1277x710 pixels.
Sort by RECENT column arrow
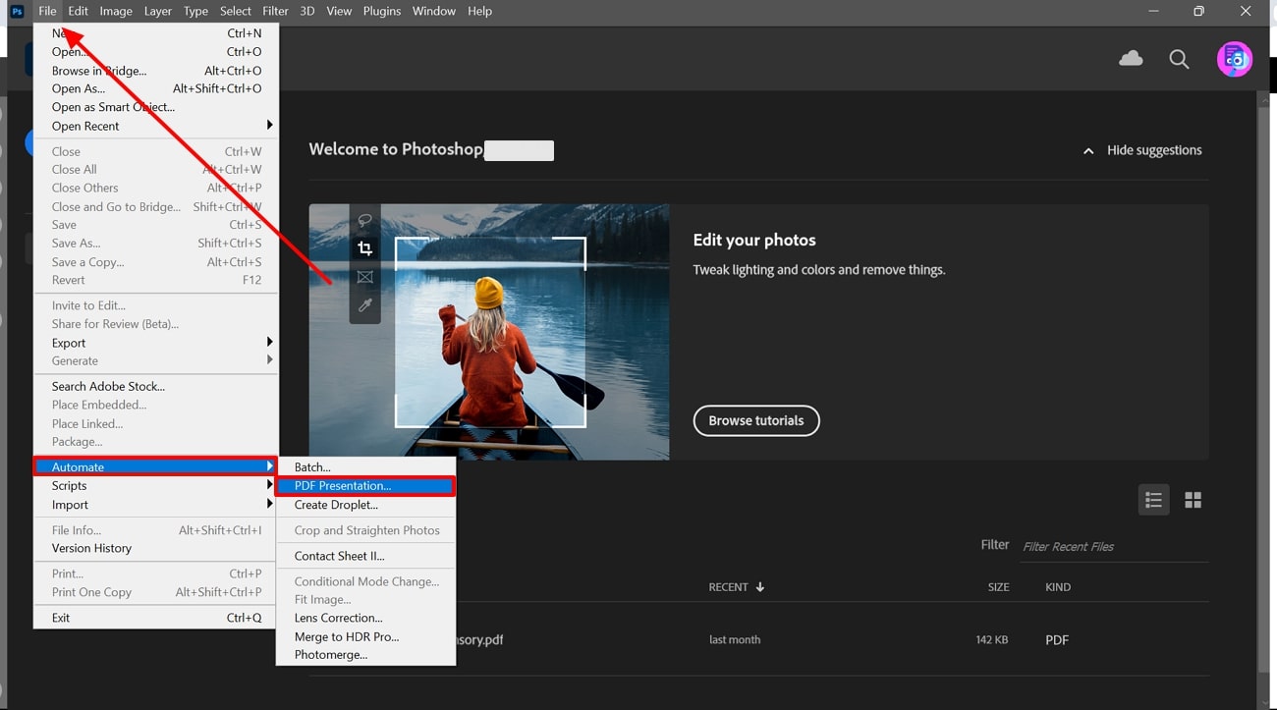click(x=760, y=587)
